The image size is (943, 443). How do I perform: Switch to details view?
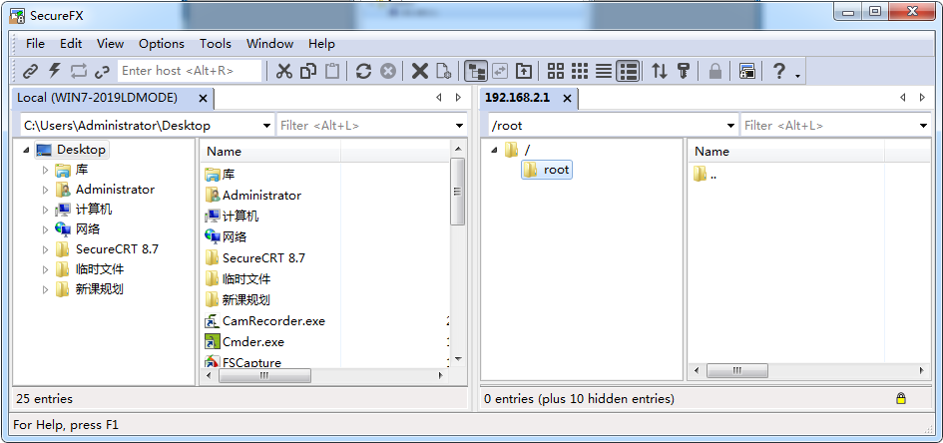pos(629,71)
